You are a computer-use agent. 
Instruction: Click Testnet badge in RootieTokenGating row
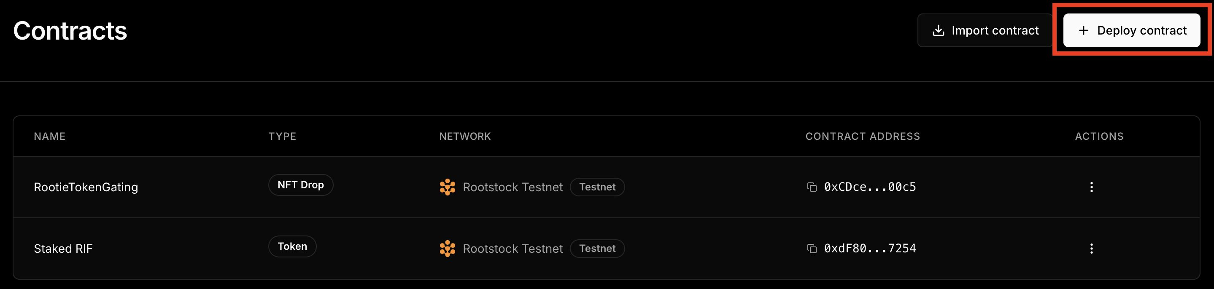coord(597,187)
